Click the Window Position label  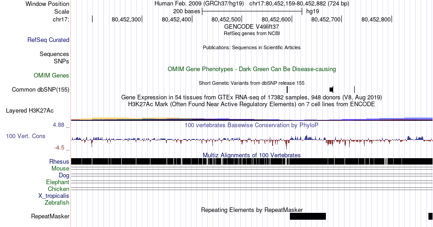coord(47,4)
